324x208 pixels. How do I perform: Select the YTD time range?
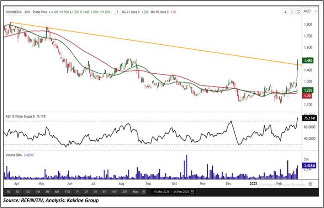pos(67,192)
